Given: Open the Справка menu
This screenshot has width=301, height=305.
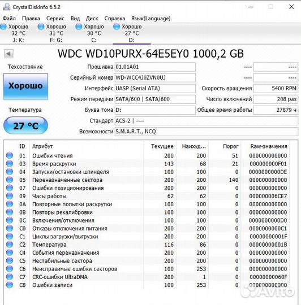Looking at the screenshot, I should (114, 19).
